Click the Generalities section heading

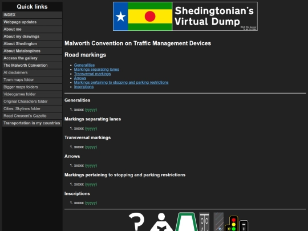pyautogui.click(x=77, y=100)
